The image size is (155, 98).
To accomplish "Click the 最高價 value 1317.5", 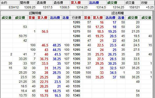I will click(48, 7).
